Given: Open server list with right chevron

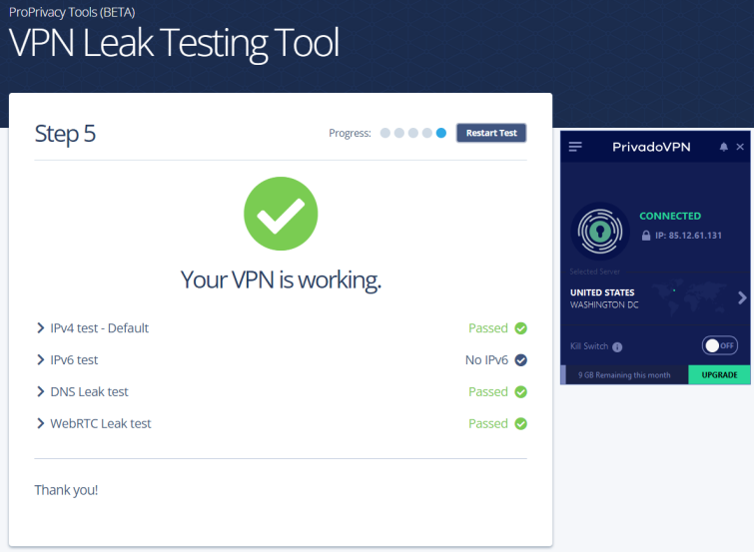Looking at the screenshot, I should coord(742,298).
